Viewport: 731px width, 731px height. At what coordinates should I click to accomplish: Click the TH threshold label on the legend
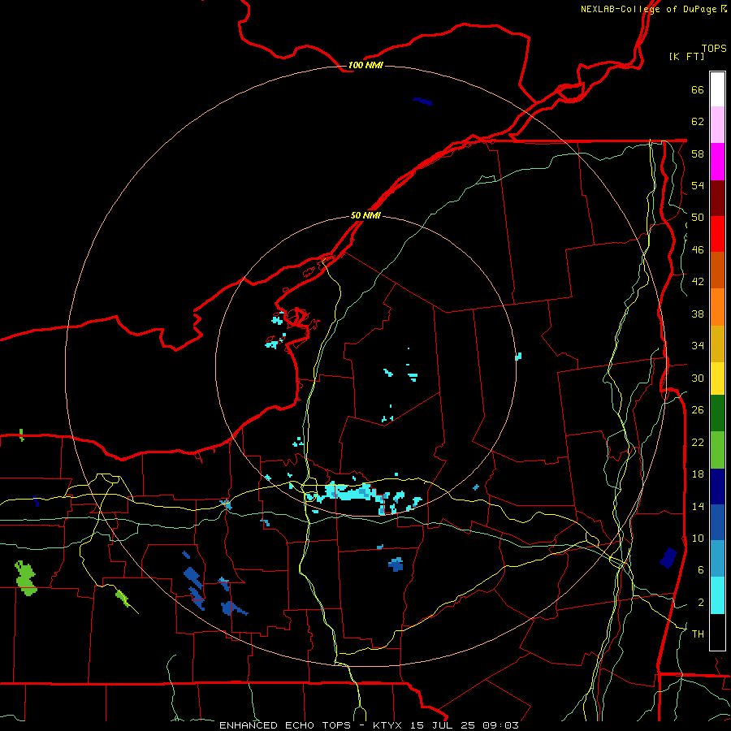click(698, 634)
